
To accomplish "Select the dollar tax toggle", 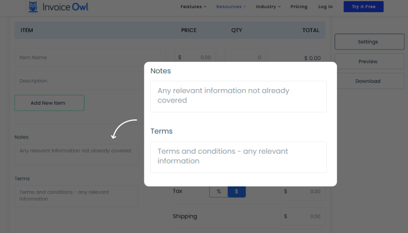I will 237,191.
